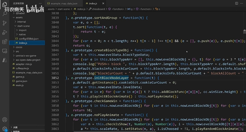This screenshot has width=246, height=132.
Task: Open the Remote Explorer view
Action: 5,51
